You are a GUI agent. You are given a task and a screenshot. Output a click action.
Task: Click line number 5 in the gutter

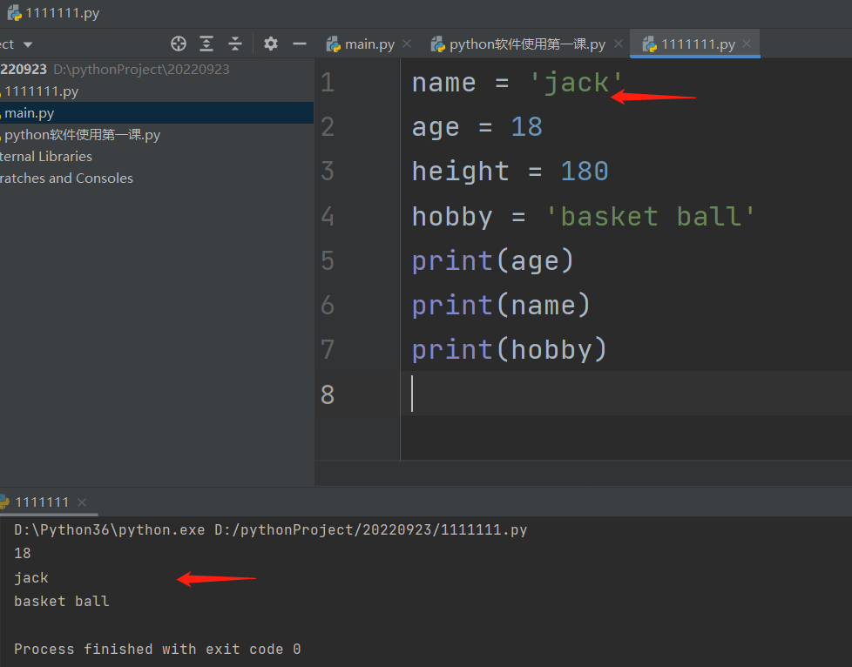[x=327, y=260]
